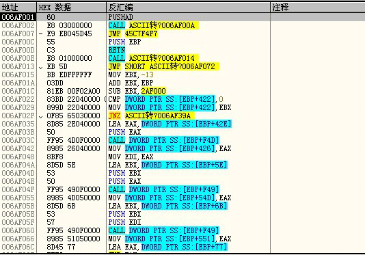Select address 006AF02F
The image size is (365, 255).
click(x=18, y=116)
